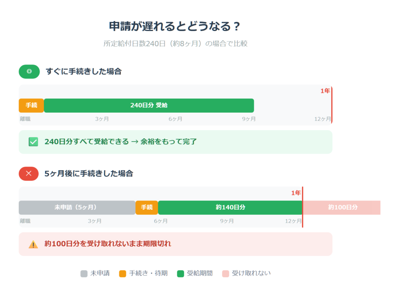Click the orange 手続き・待期 legend swatch
Screen dimensions: 398x296
(123, 273)
